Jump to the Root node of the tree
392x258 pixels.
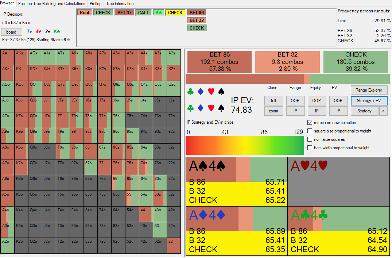85,12
